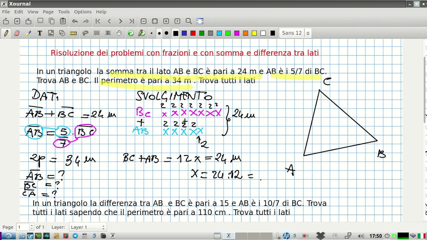Image resolution: width=427 pixels, height=240 pixels.
Task: Select the Eraser tool
Action: pos(17,33)
